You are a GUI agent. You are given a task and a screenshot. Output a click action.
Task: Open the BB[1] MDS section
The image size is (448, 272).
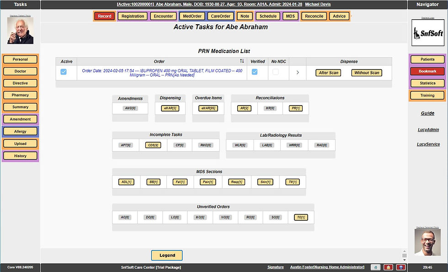(153, 182)
